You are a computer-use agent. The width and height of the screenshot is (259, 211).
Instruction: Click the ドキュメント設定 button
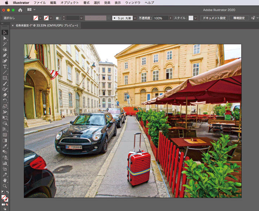coord(214,18)
